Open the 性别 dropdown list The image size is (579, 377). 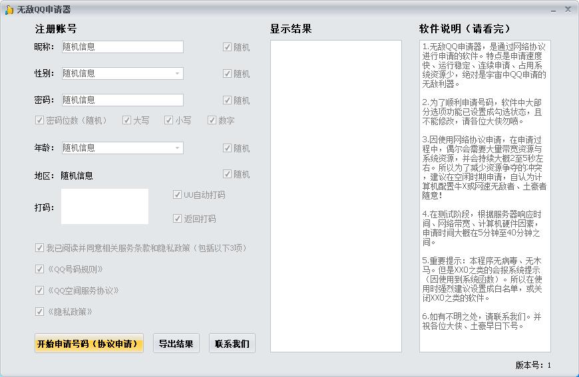177,73
